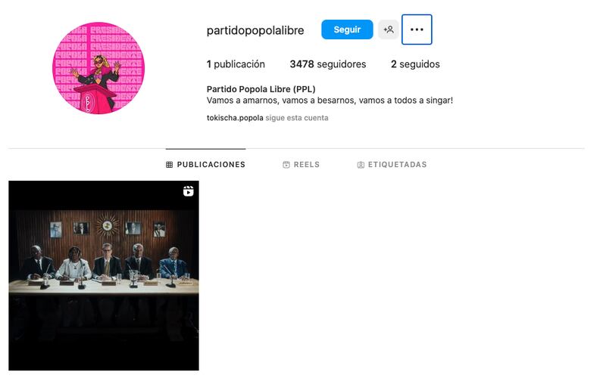Open the similar accounts suggestion icon
This screenshot has height=378, width=606.
(x=389, y=29)
